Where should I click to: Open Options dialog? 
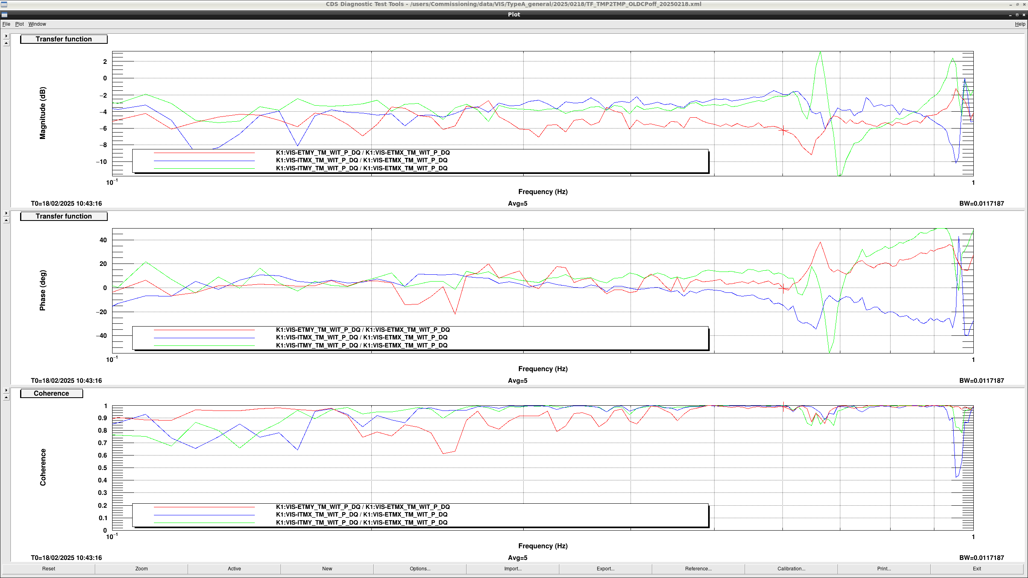pyautogui.click(x=420, y=569)
